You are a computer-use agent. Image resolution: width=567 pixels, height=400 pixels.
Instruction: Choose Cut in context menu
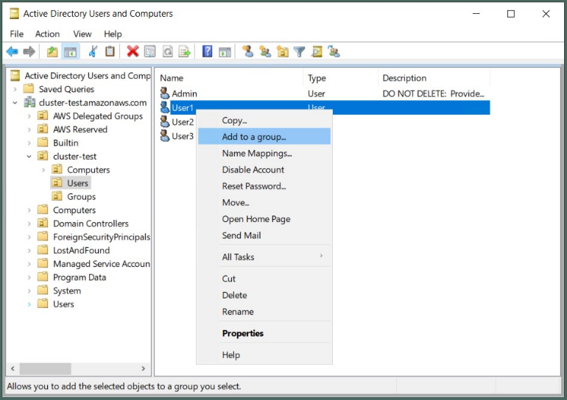[x=264, y=279]
